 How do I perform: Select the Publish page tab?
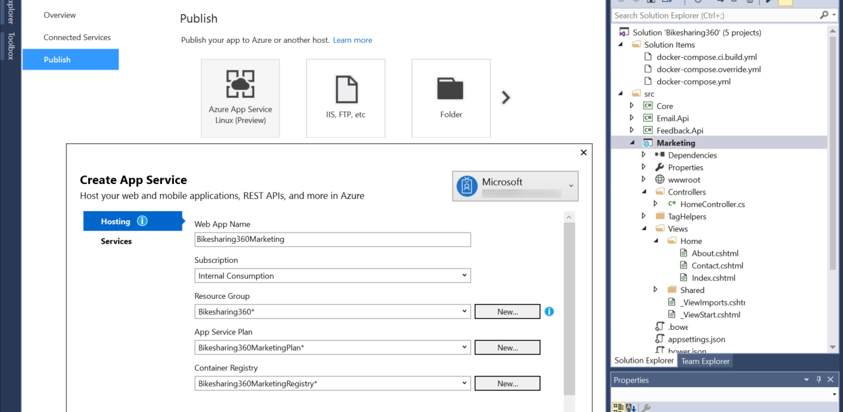70,59
